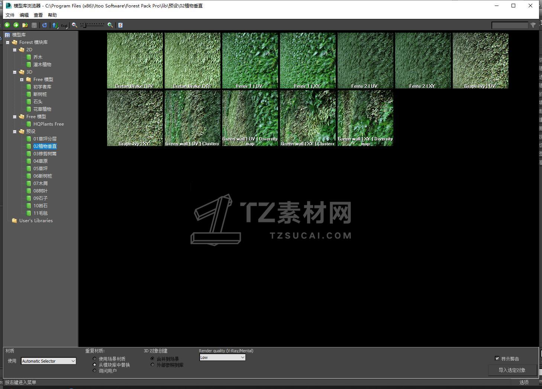Screen dimensions: 542x389
Task: Select the Cretan Brake | UV thumbnail
Action: point(135,61)
